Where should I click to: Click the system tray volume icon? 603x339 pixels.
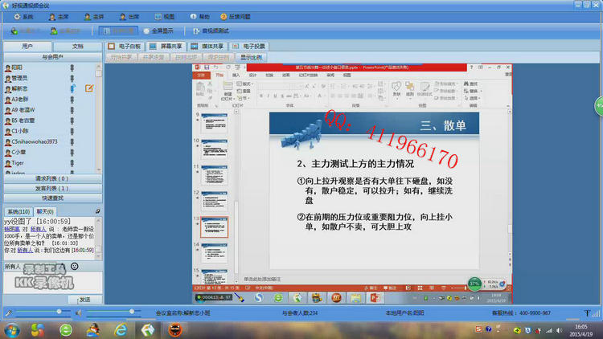click(x=560, y=330)
